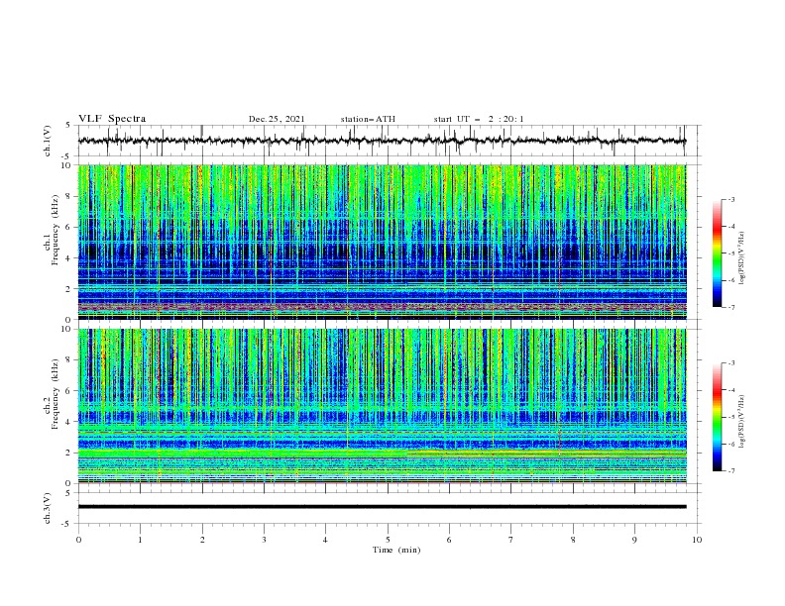Click the ch.1 spectrogram plot area
The width and height of the screenshot is (785, 606).
pos(382,242)
